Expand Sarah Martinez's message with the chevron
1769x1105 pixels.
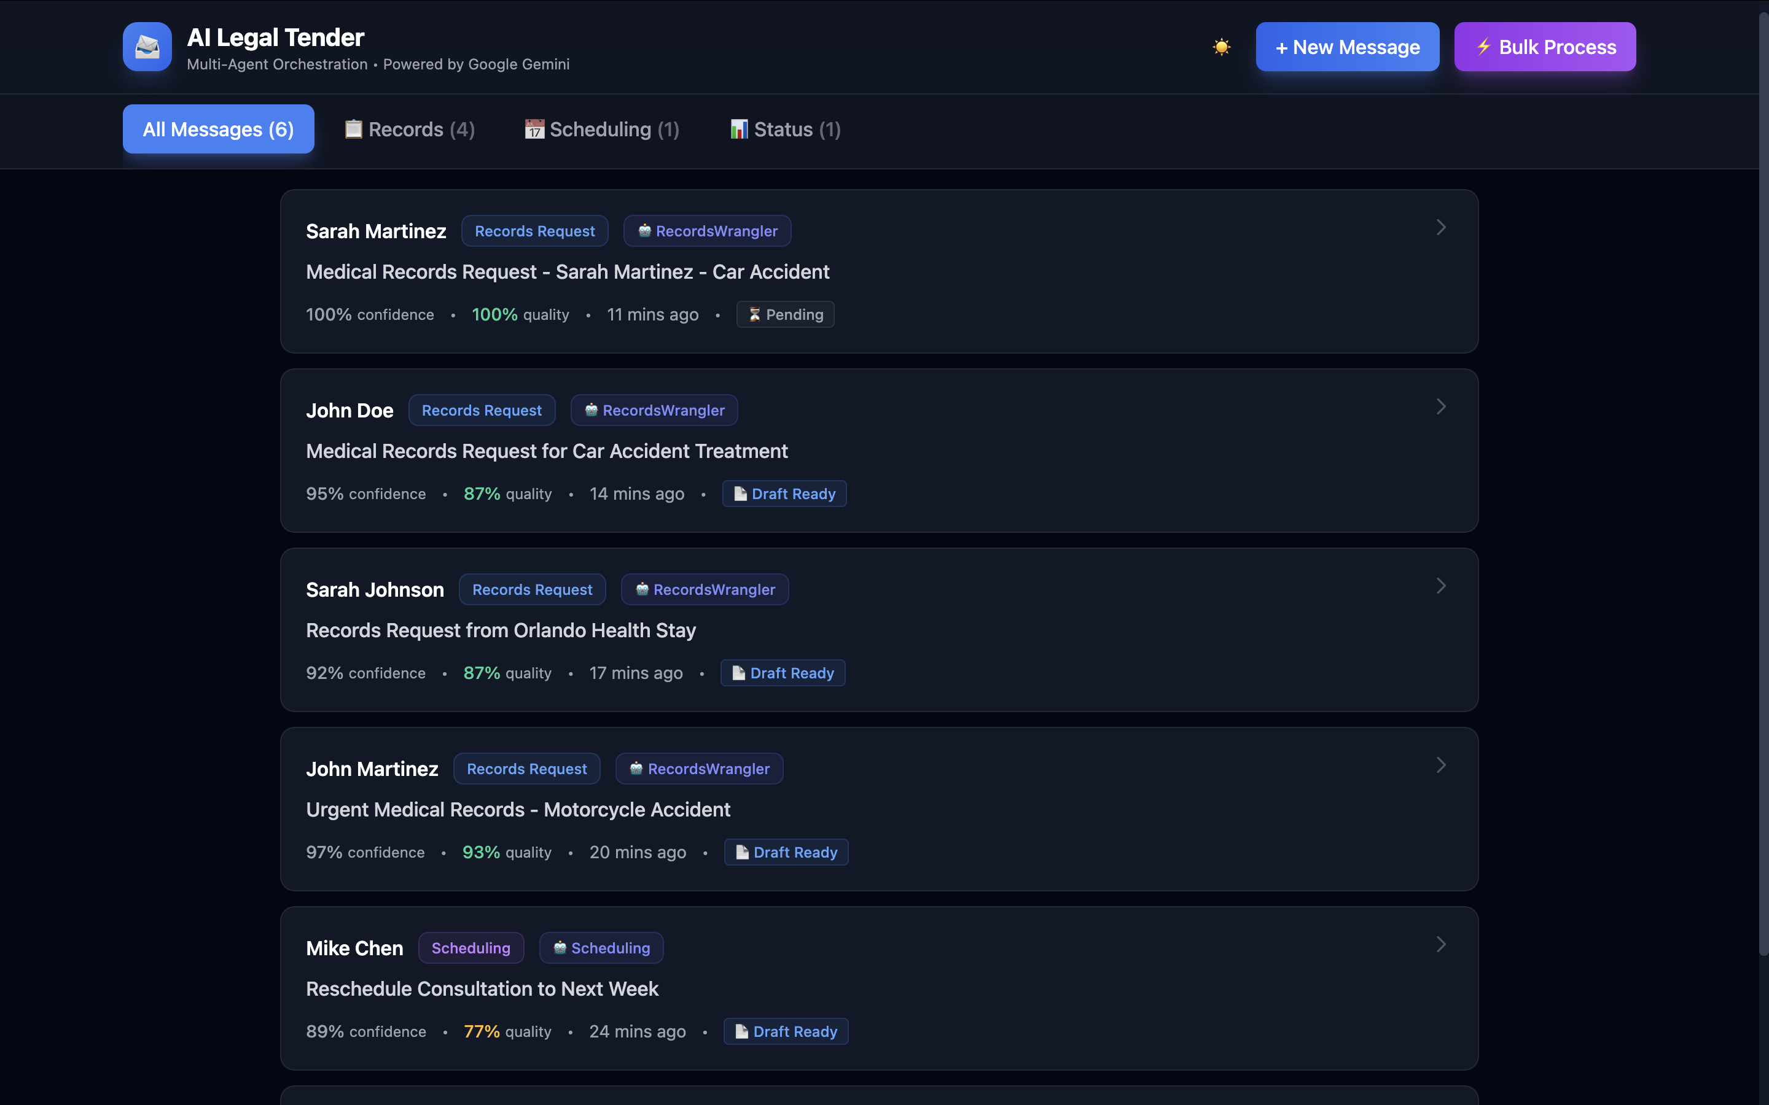(x=1441, y=227)
